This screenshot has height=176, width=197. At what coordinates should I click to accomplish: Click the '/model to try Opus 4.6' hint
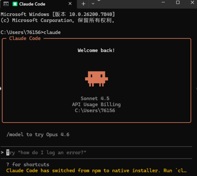click(38, 135)
